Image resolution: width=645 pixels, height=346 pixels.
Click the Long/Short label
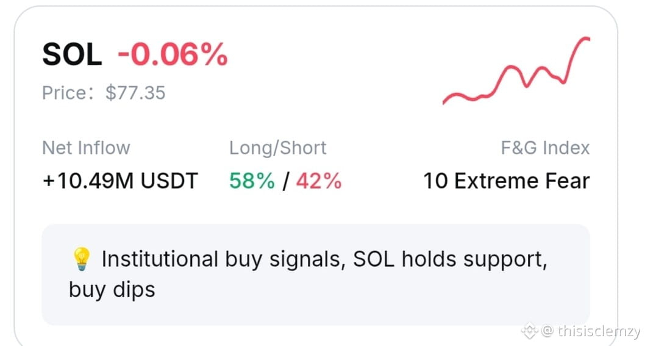pyautogui.click(x=277, y=148)
